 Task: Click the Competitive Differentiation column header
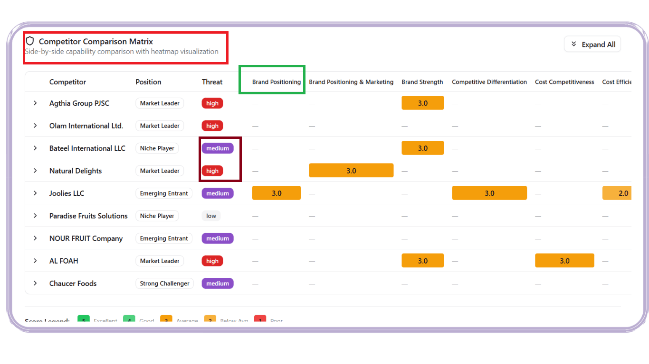coord(489,82)
